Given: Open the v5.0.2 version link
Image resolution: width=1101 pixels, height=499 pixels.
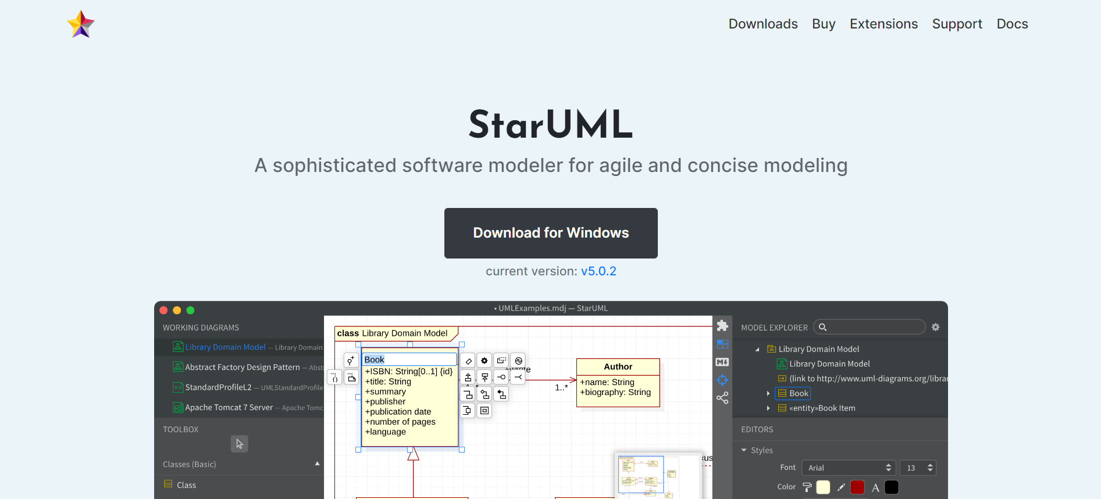Looking at the screenshot, I should coord(598,271).
